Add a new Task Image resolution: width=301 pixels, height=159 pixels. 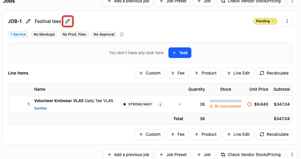(180, 53)
